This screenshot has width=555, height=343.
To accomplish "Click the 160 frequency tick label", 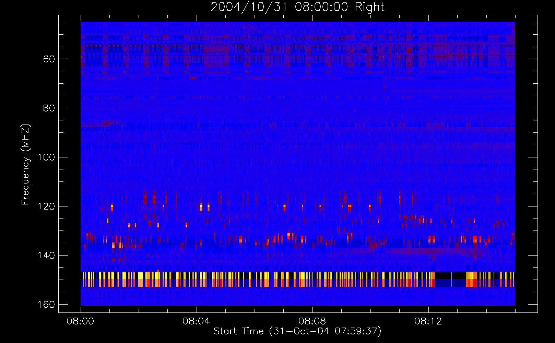I will click(x=46, y=305).
